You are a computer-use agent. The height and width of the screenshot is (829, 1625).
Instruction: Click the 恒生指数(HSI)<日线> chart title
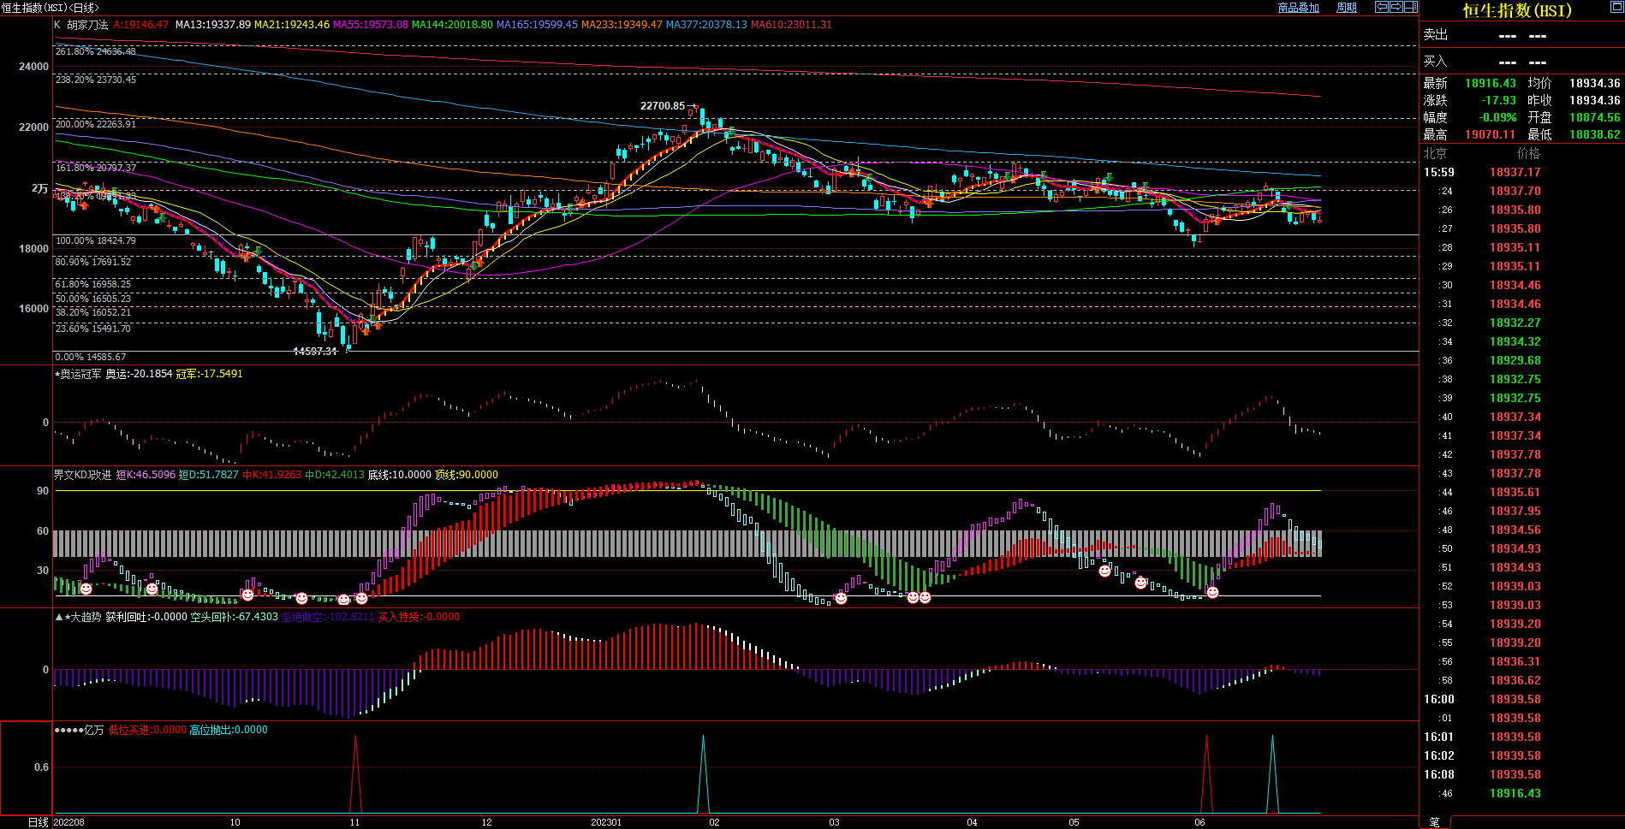point(50,8)
